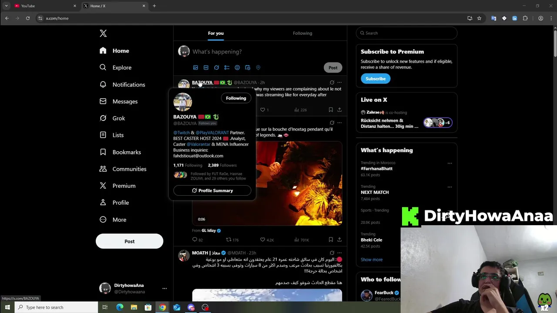Bookmark this page with the star icon

479,18
